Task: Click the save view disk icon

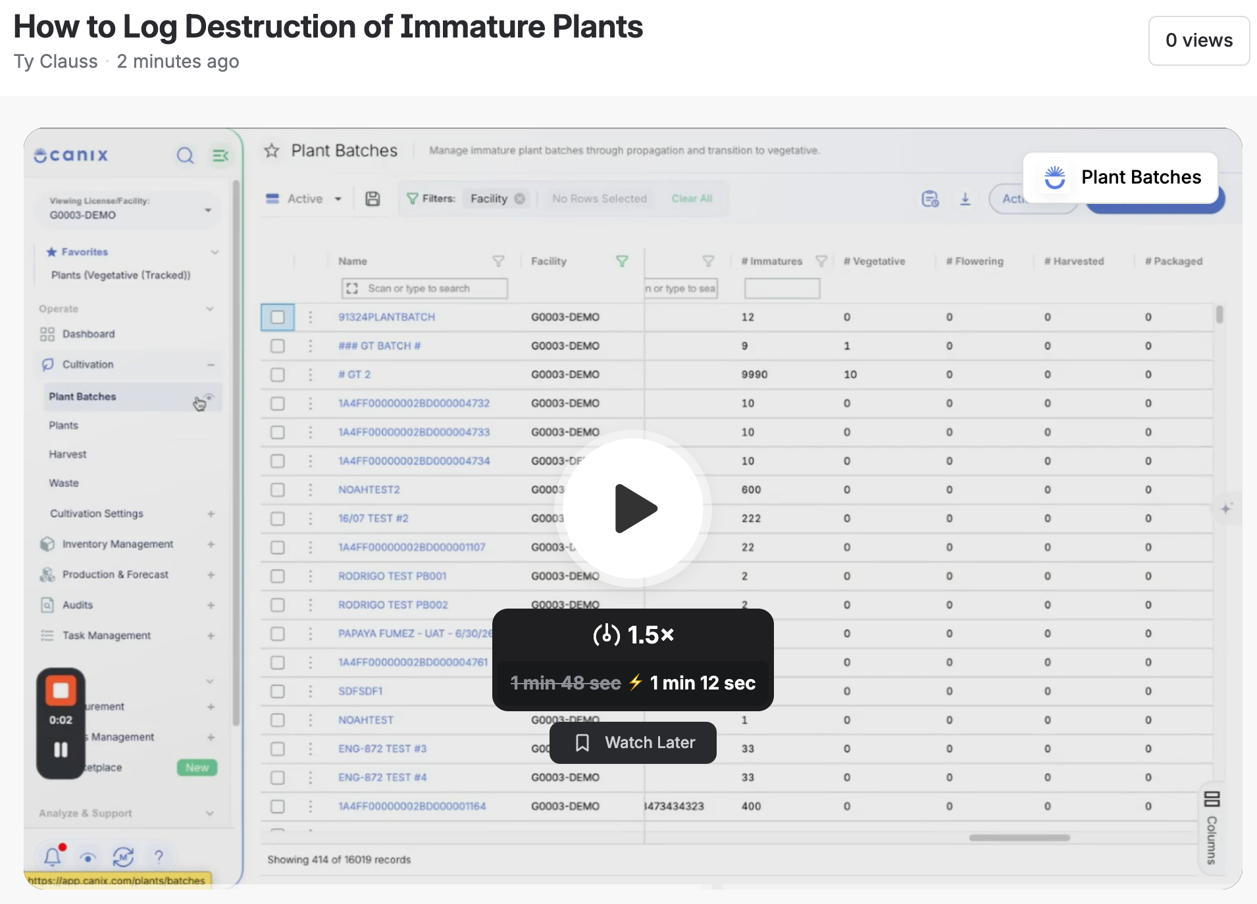Action: tap(372, 199)
